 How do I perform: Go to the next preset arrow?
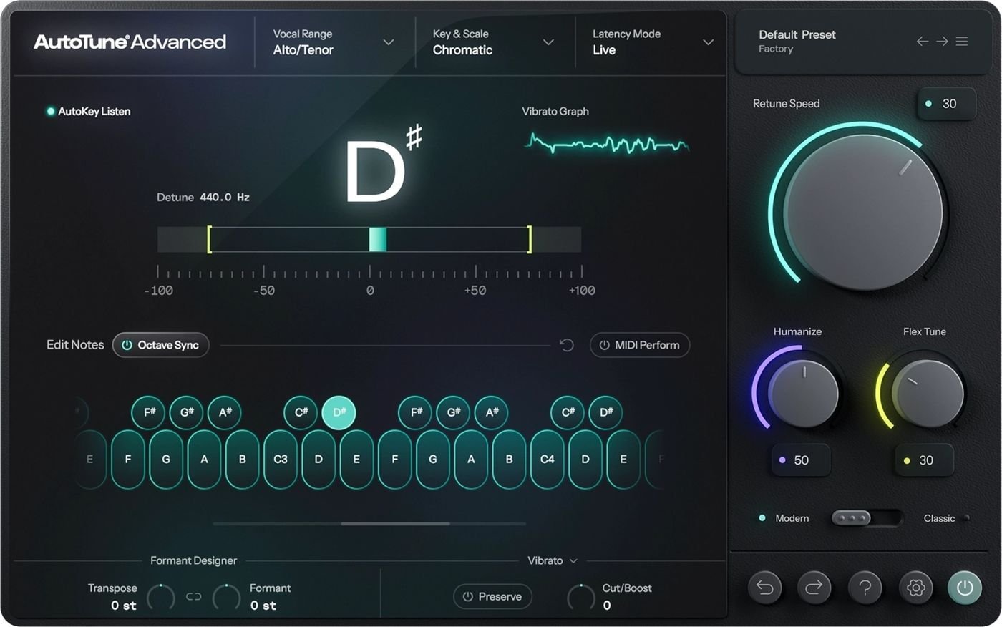click(942, 42)
